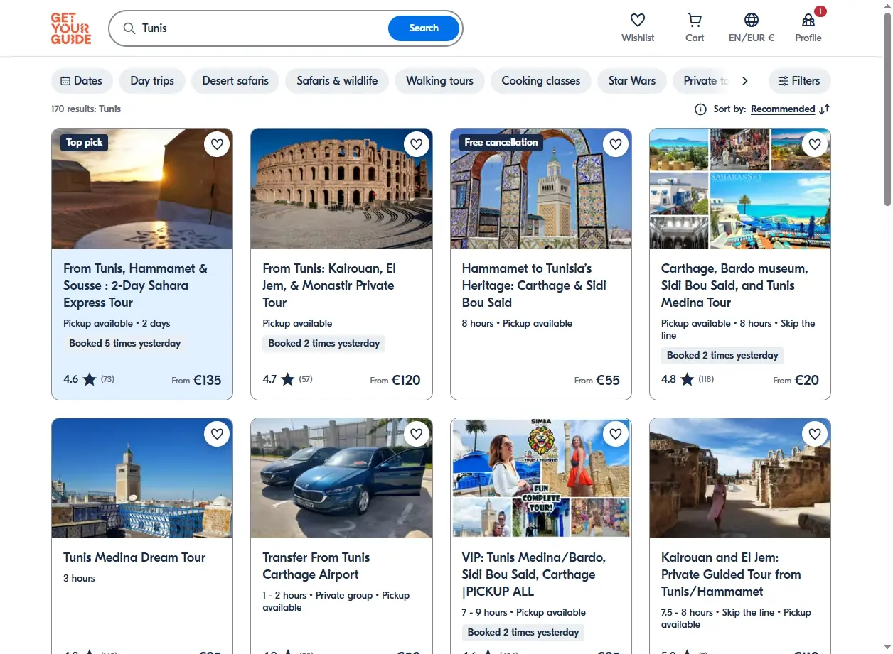The width and height of the screenshot is (893, 654).
Task: Wishlist Transfer From Tunis Carthage Airport
Action: point(416,433)
